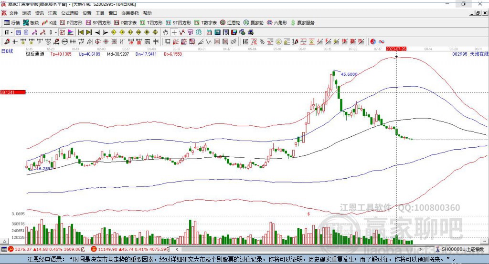Screen dimensions: 489x264
Task: Expand the 日 period dropdown
Action: tap(11, 32)
